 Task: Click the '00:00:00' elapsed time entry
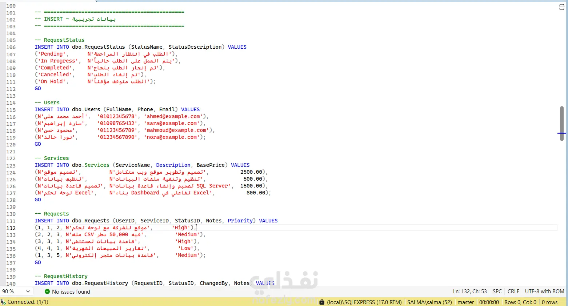[x=489, y=302]
